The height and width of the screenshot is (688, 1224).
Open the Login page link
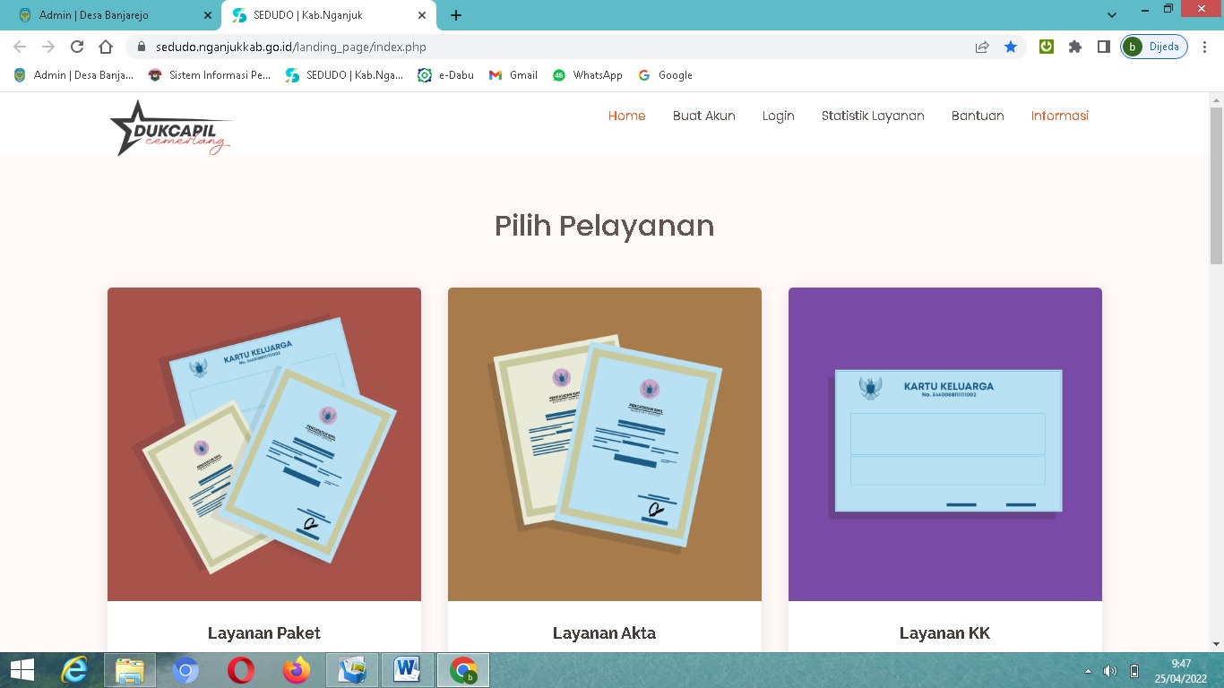click(x=778, y=116)
